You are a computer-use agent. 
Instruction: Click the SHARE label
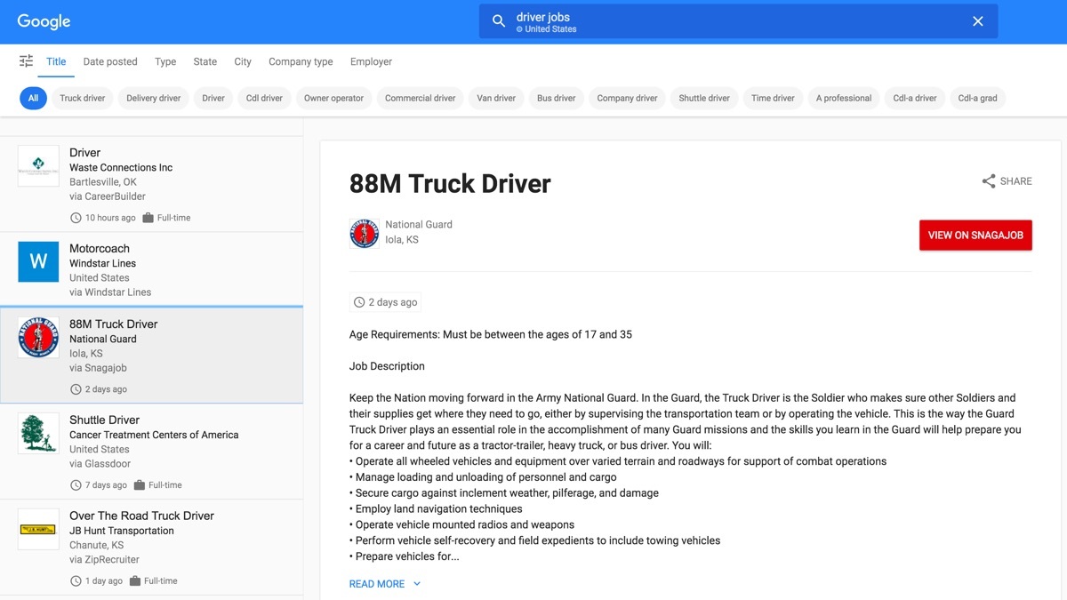coord(1016,181)
